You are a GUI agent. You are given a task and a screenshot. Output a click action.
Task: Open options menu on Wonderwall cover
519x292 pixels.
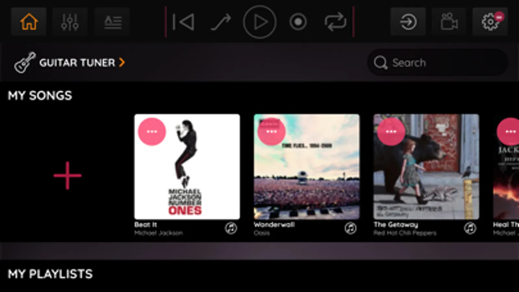tap(271, 132)
